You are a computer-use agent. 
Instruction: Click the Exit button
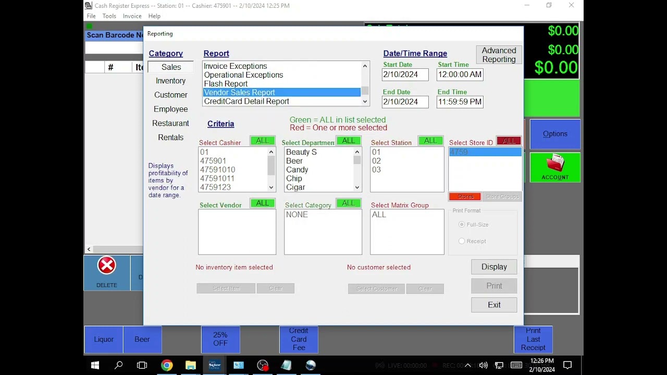click(x=494, y=305)
